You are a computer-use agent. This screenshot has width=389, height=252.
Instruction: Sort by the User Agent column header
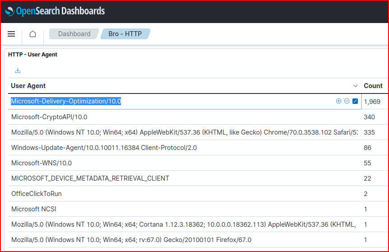[x=28, y=86]
